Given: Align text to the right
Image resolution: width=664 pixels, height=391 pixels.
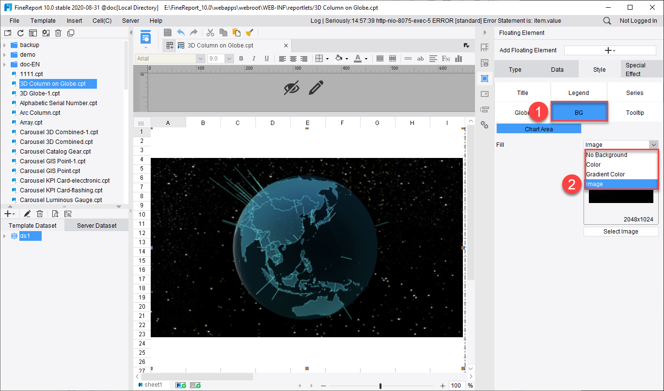Looking at the screenshot, I should pyautogui.click(x=304, y=59).
